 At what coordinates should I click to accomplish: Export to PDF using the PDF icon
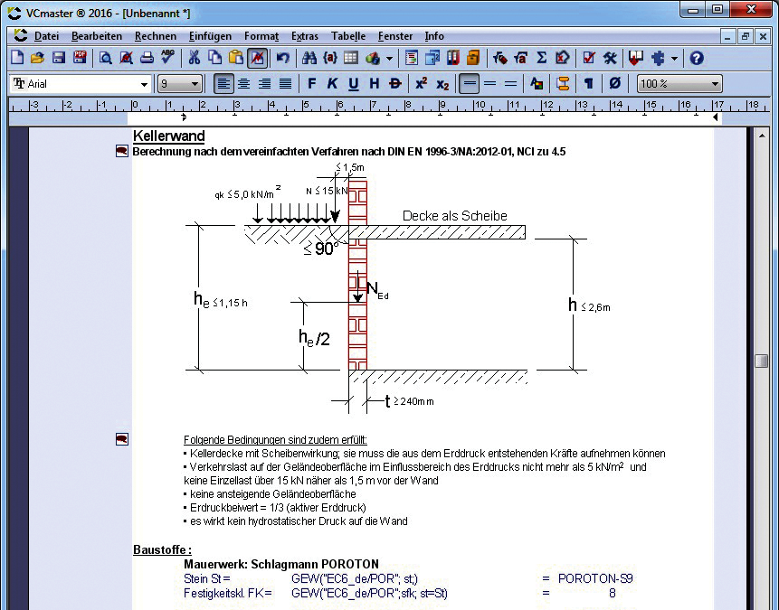point(80,58)
